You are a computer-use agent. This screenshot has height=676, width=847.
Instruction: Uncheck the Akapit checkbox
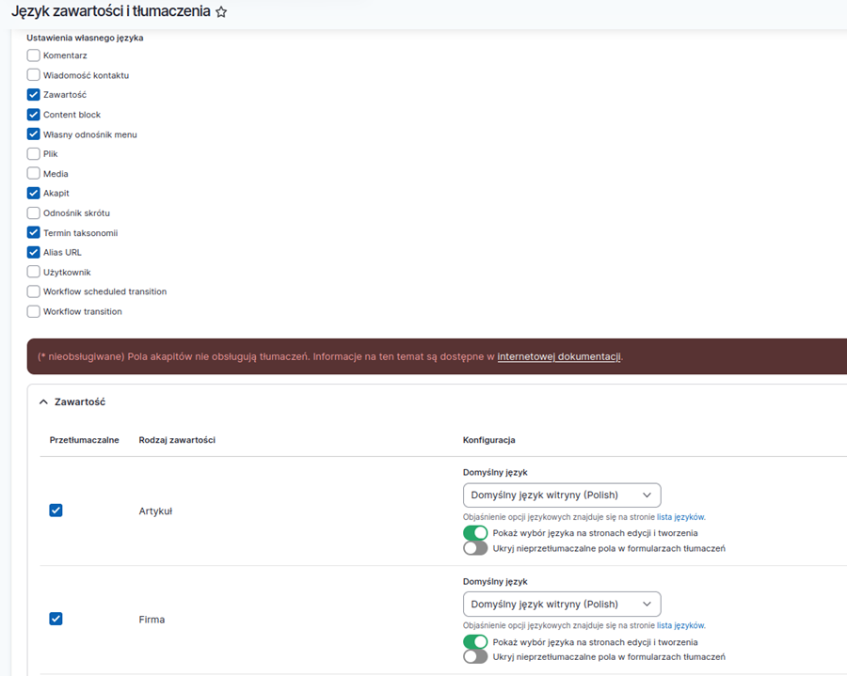point(34,194)
